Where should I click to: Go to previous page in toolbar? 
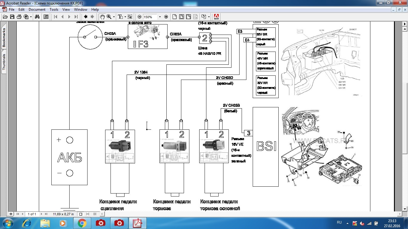pos(62,17)
